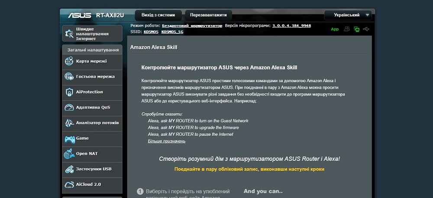Click text 'turn on the Guest Network'
Screen dimensions: 433x198
pyautogui.click(x=224, y=121)
